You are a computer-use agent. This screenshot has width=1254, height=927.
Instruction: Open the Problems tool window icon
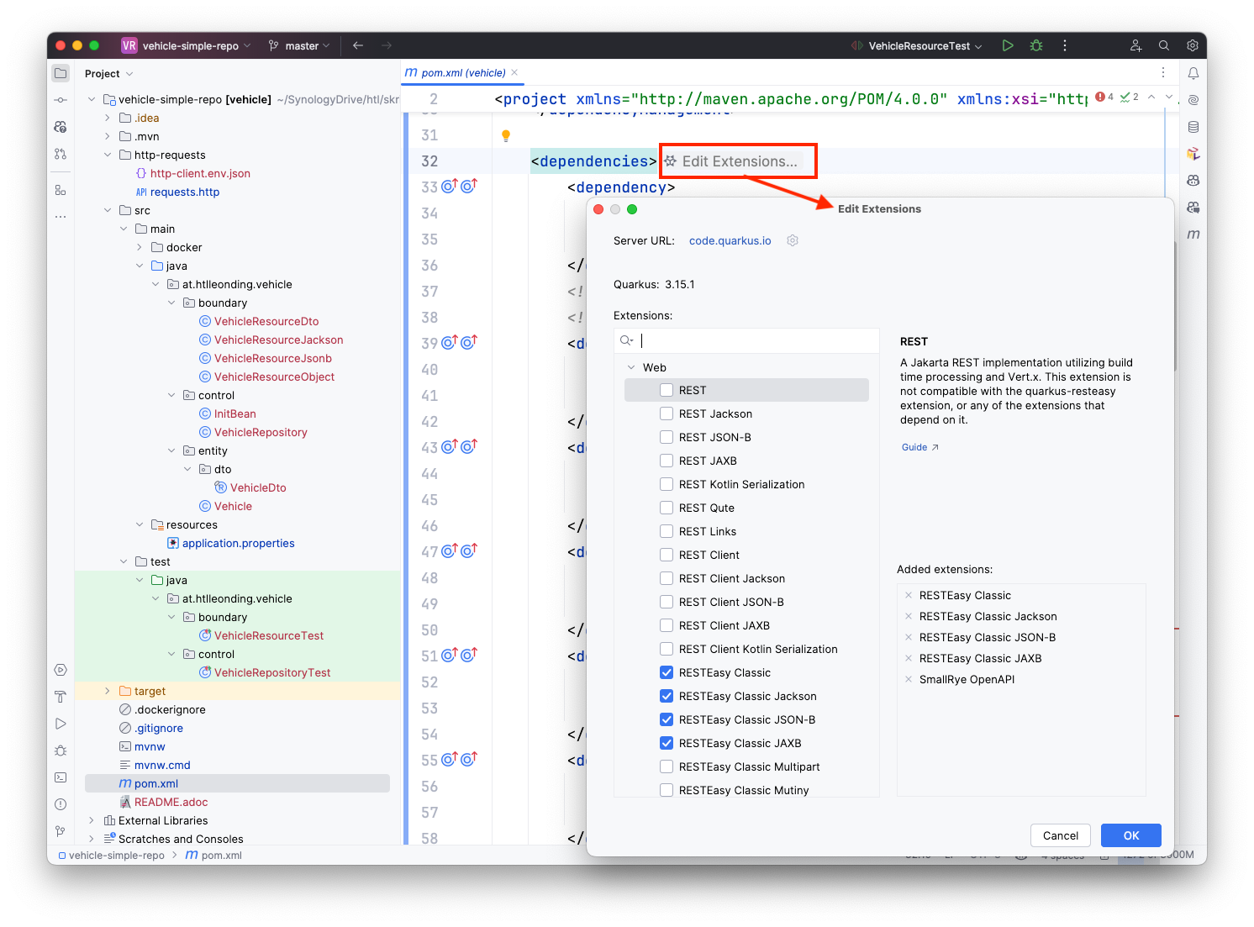point(61,804)
